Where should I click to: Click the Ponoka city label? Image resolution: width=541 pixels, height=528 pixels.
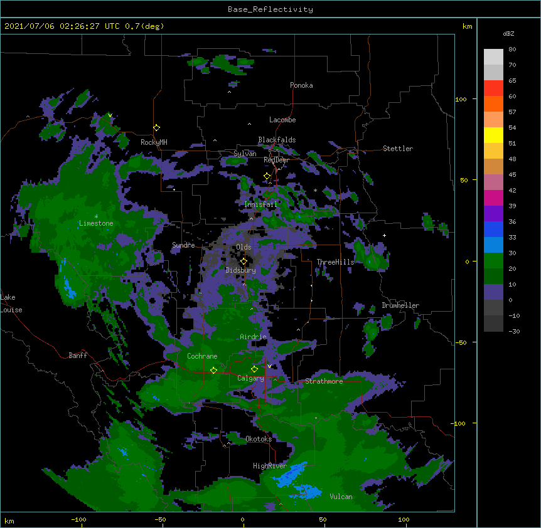point(301,85)
